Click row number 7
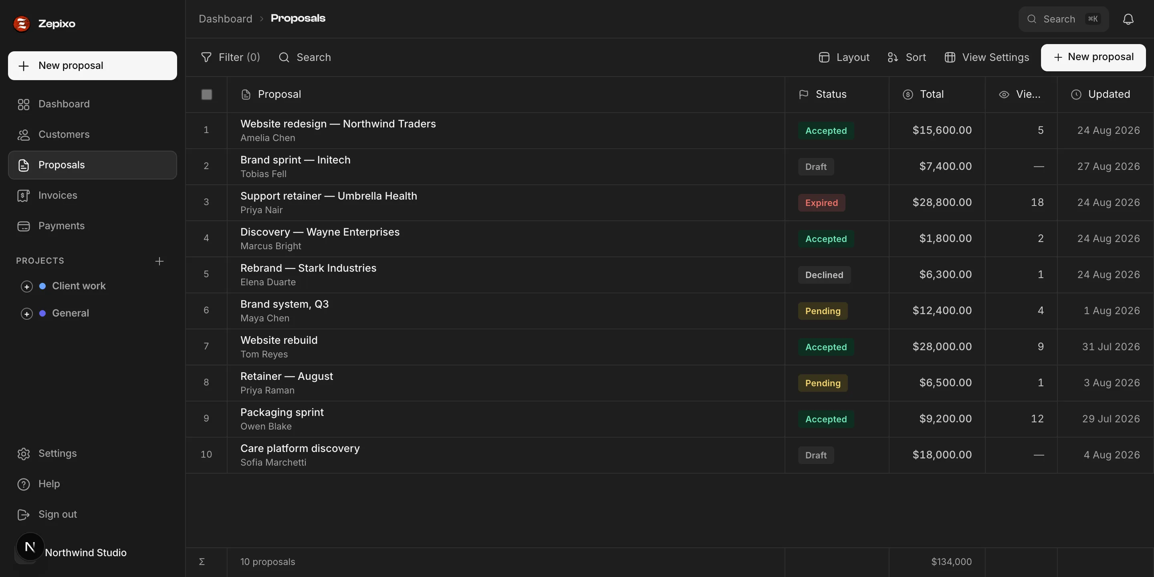 (x=206, y=346)
